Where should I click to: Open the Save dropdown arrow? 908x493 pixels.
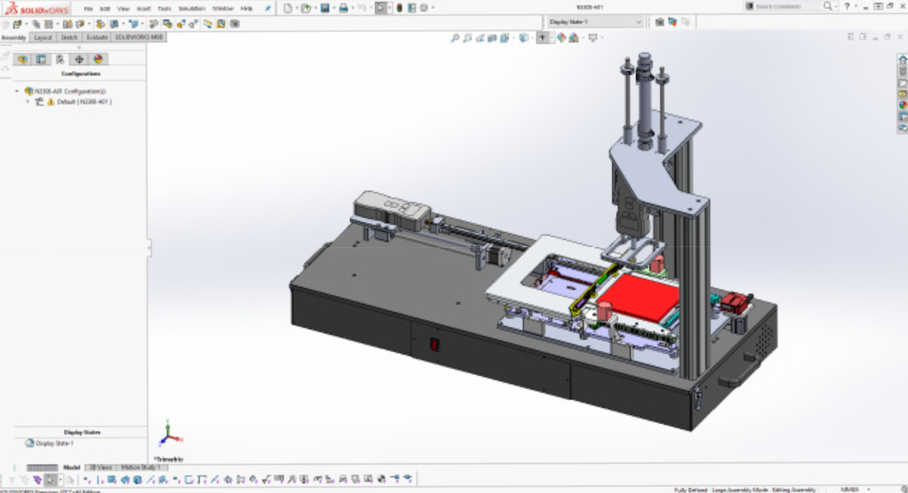[334, 8]
